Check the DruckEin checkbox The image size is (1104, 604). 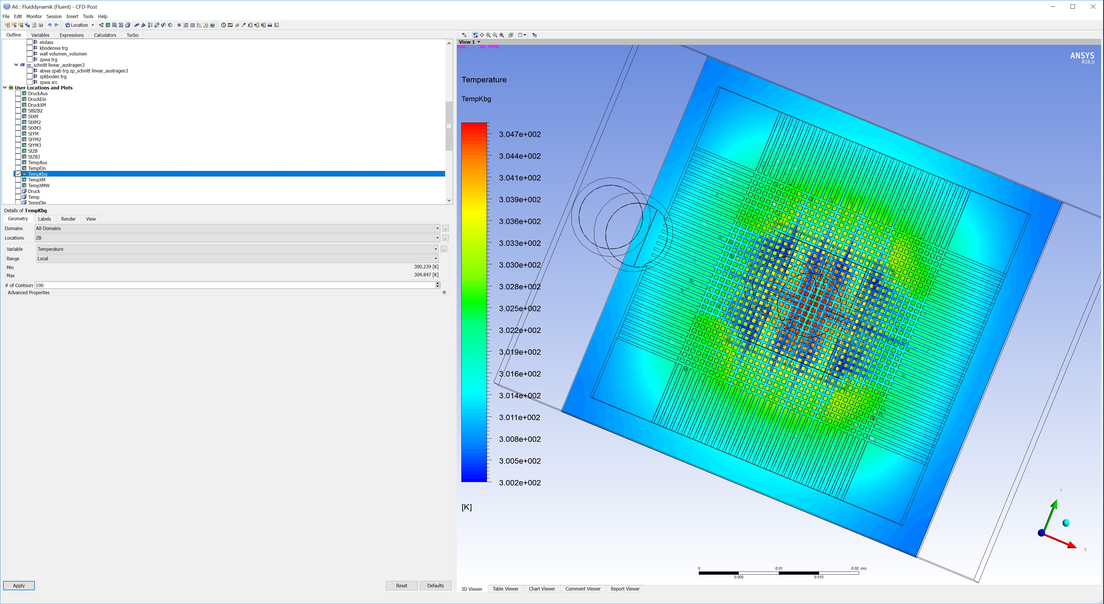click(18, 100)
